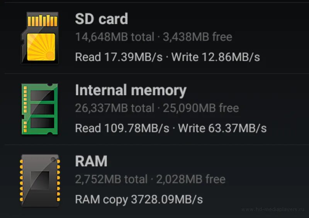
Task: Click the Internal memory 26,337MB total value
Action: (114, 108)
